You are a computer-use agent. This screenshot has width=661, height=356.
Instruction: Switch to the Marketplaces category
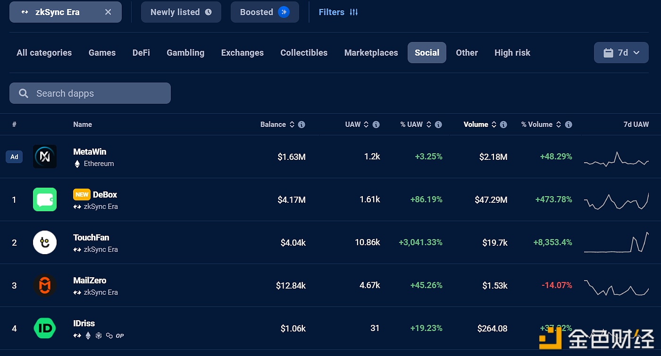pos(371,53)
